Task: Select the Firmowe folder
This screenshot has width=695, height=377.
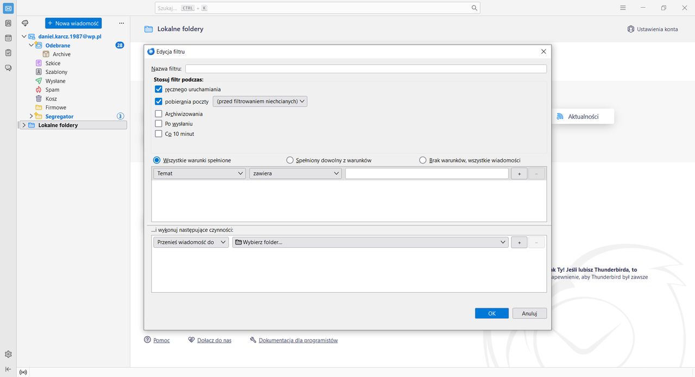Action: click(55, 108)
